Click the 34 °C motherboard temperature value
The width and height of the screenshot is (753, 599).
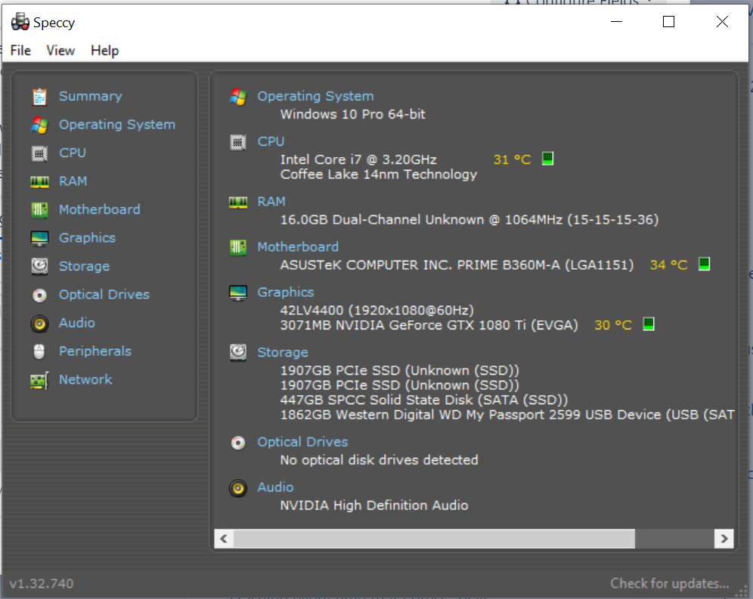(x=668, y=265)
